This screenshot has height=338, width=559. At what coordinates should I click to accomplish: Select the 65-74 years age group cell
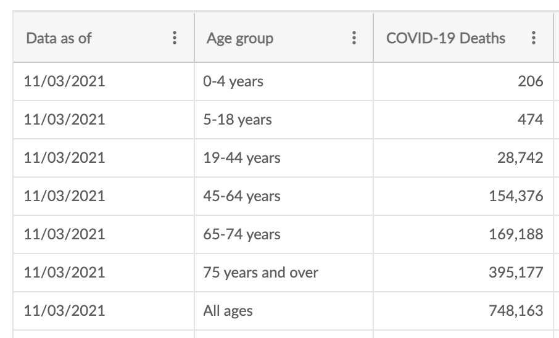(284, 234)
